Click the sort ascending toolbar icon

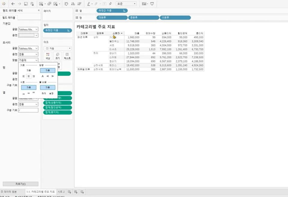coord(73,4)
